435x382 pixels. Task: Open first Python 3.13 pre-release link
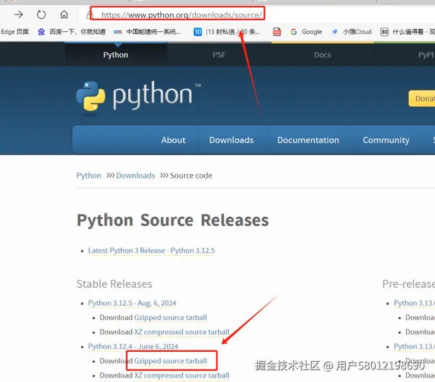[414, 303]
